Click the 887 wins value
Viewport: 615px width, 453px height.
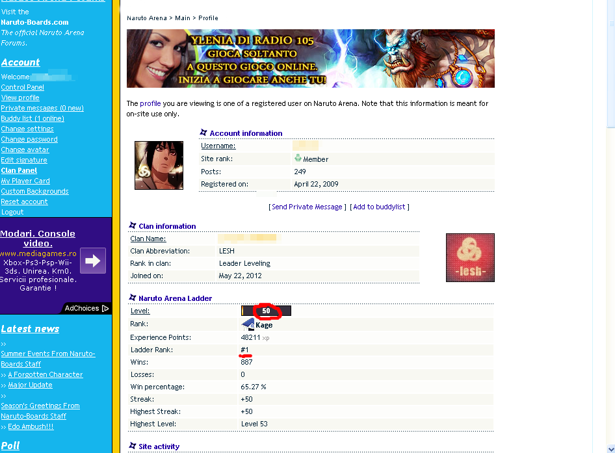click(246, 362)
